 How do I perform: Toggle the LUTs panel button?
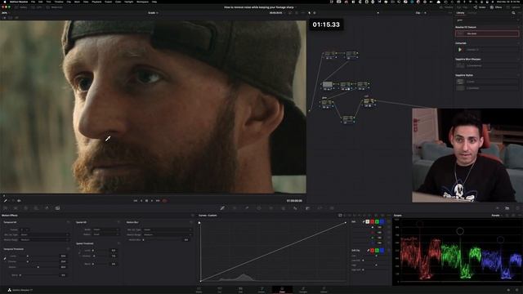pyautogui.click(x=38, y=7)
